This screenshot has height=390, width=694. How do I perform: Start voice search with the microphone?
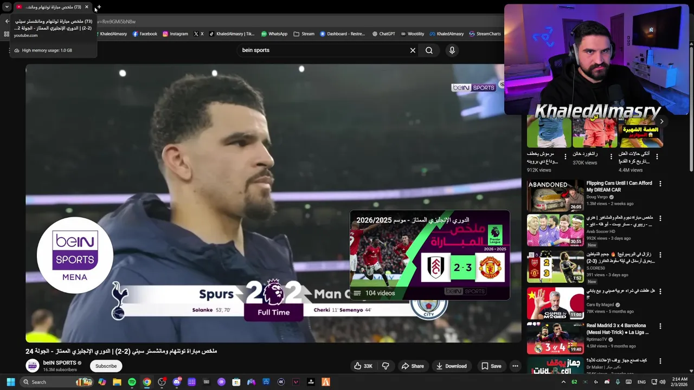(x=452, y=50)
